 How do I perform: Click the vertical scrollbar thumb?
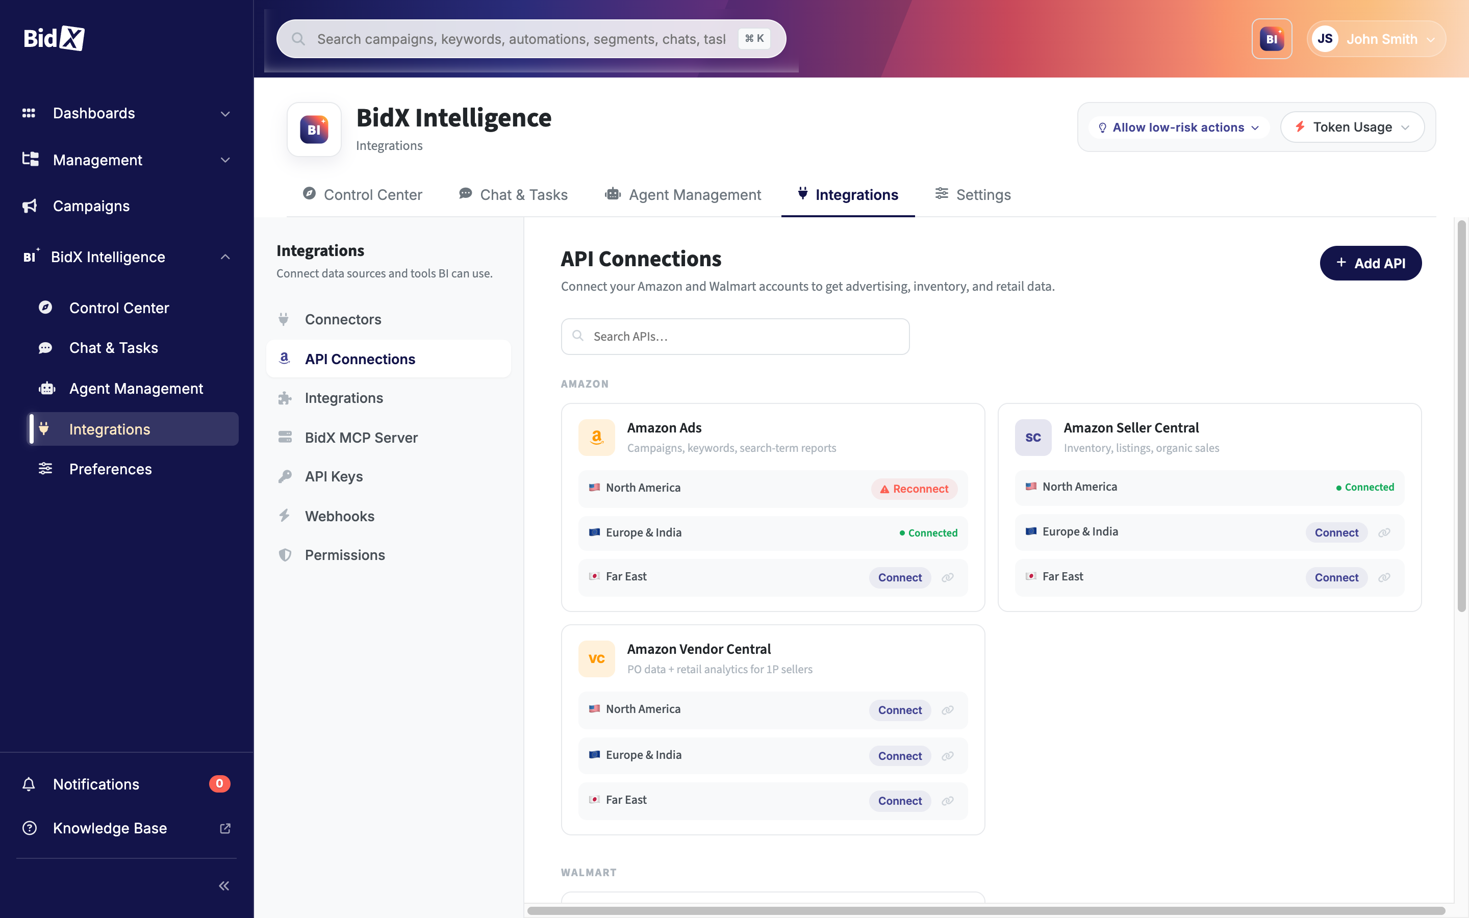click(x=1462, y=417)
